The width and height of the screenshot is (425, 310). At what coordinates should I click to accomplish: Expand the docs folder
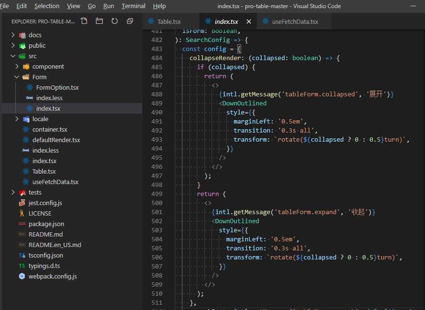pyautogui.click(x=13, y=35)
